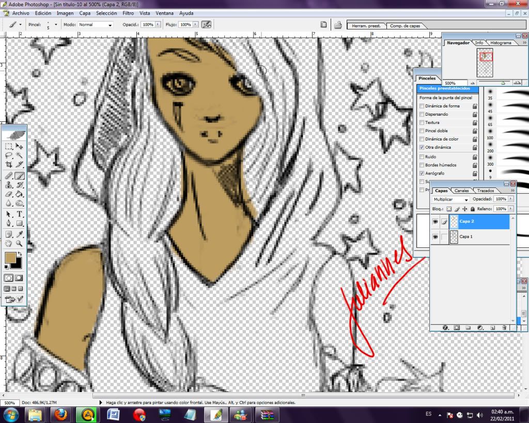Screen dimensions: 529x423
Task: Select the Rectangular Marquee tool
Action: [x=9, y=146]
